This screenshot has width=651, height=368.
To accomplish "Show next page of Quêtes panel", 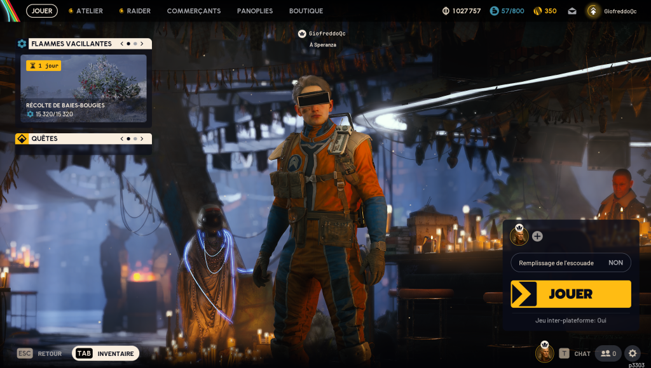I will (x=142, y=138).
